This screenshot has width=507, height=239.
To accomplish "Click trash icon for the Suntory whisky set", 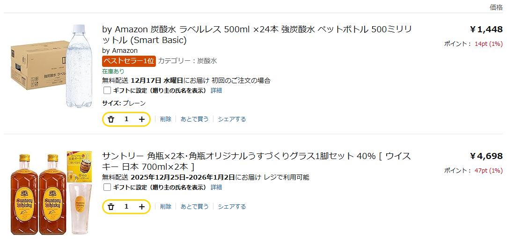I will click(111, 207).
